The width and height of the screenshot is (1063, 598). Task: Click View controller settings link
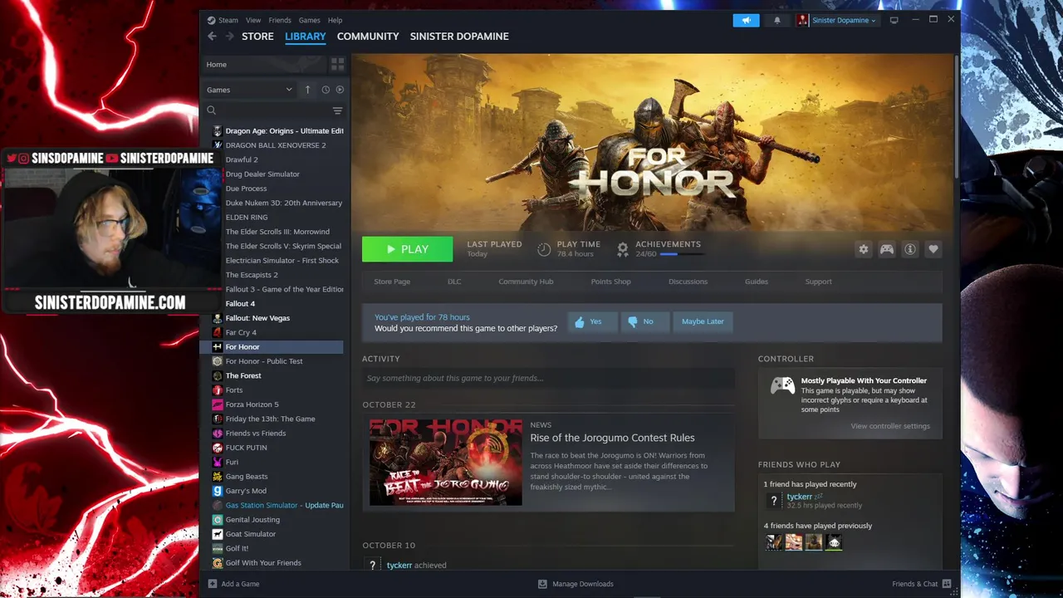click(x=890, y=426)
